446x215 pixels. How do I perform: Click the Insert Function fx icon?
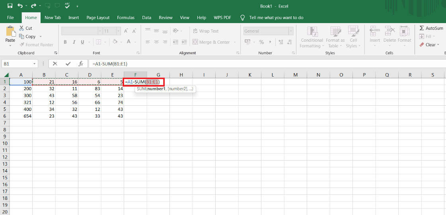click(x=81, y=64)
